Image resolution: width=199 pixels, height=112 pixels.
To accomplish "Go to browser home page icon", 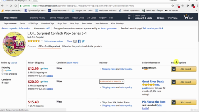I will click(16, 6).
